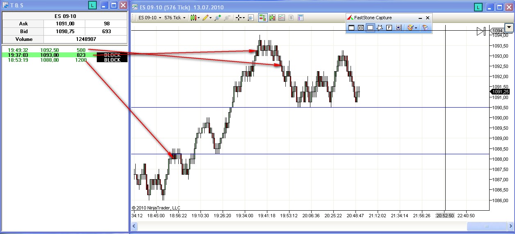515x234 pixels.
Task: Select FastStone capture rectangular region tool
Action: [370, 27]
